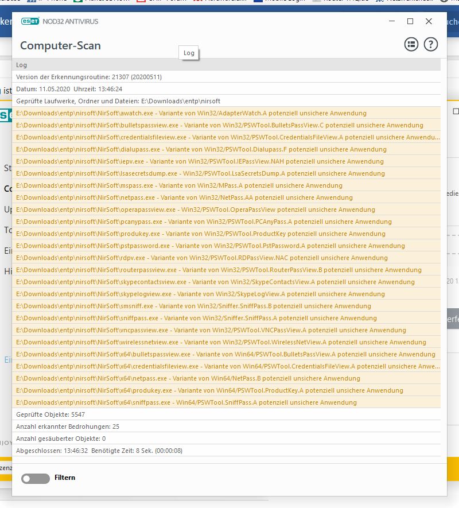459x508 pixels.
Task: Select the x64\sniffpass.exe detection row
Action: tap(226, 402)
